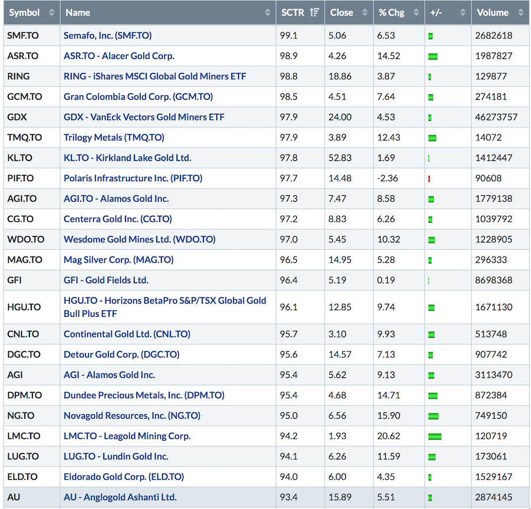Click the sort arrows in the Symbol header
Screen dimensions: 531x509
51,12
